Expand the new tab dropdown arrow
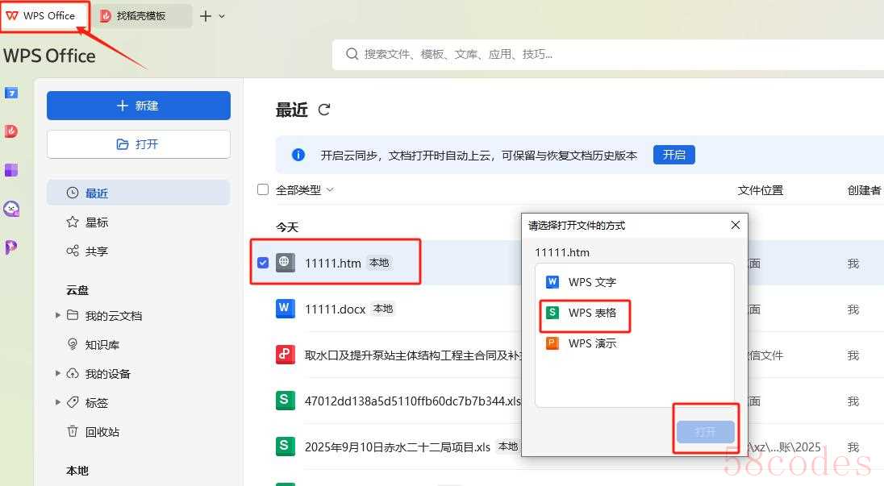Image resolution: width=884 pixels, height=486 pixels. click(222, 16)
